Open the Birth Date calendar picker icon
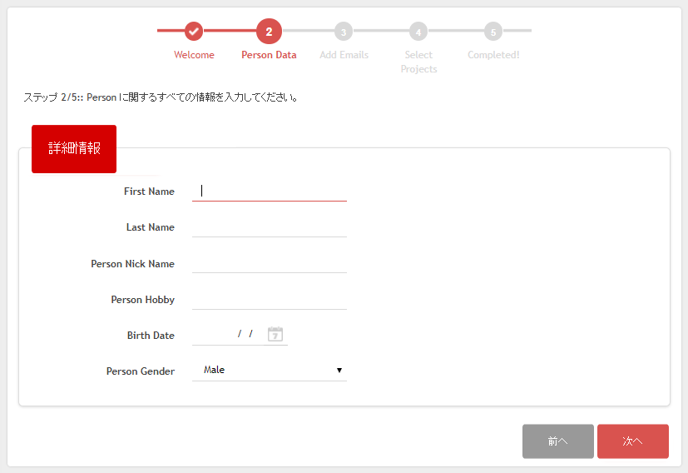688x473 pixels. click(275, 334)
